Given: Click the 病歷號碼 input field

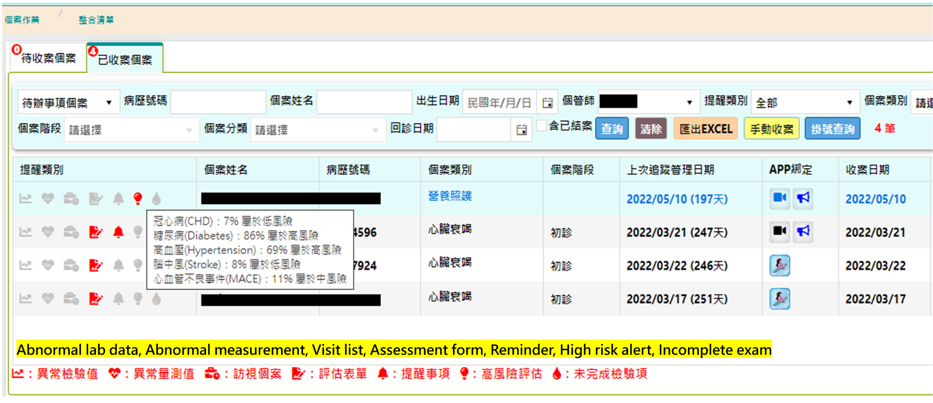Looking at the screenshot, I should click(218, 102).
